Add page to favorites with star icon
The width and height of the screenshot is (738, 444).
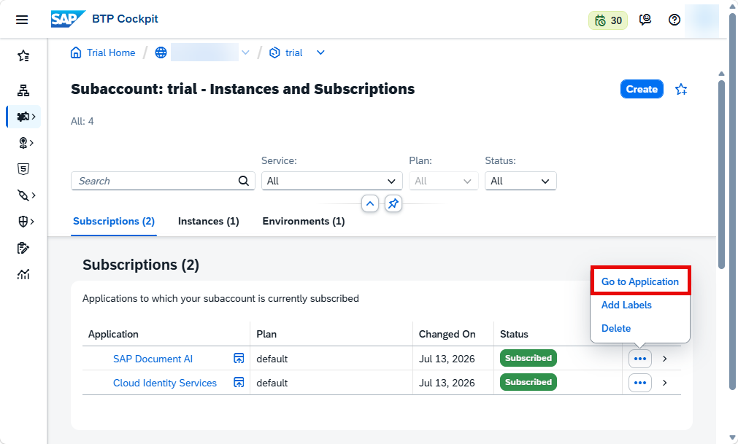click(x=681, y=89)
